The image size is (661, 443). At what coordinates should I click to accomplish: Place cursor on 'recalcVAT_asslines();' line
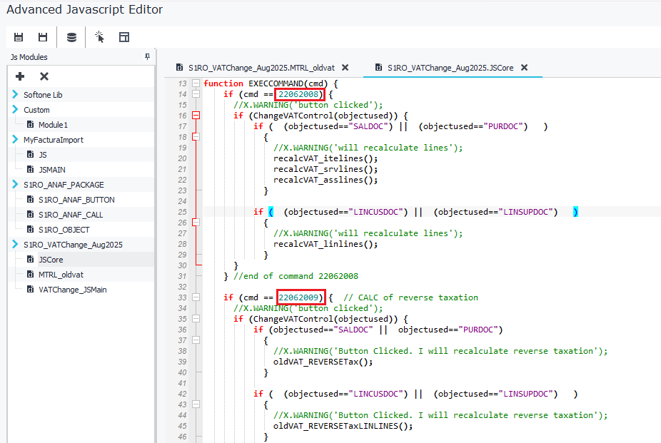(x=326, y=180)
